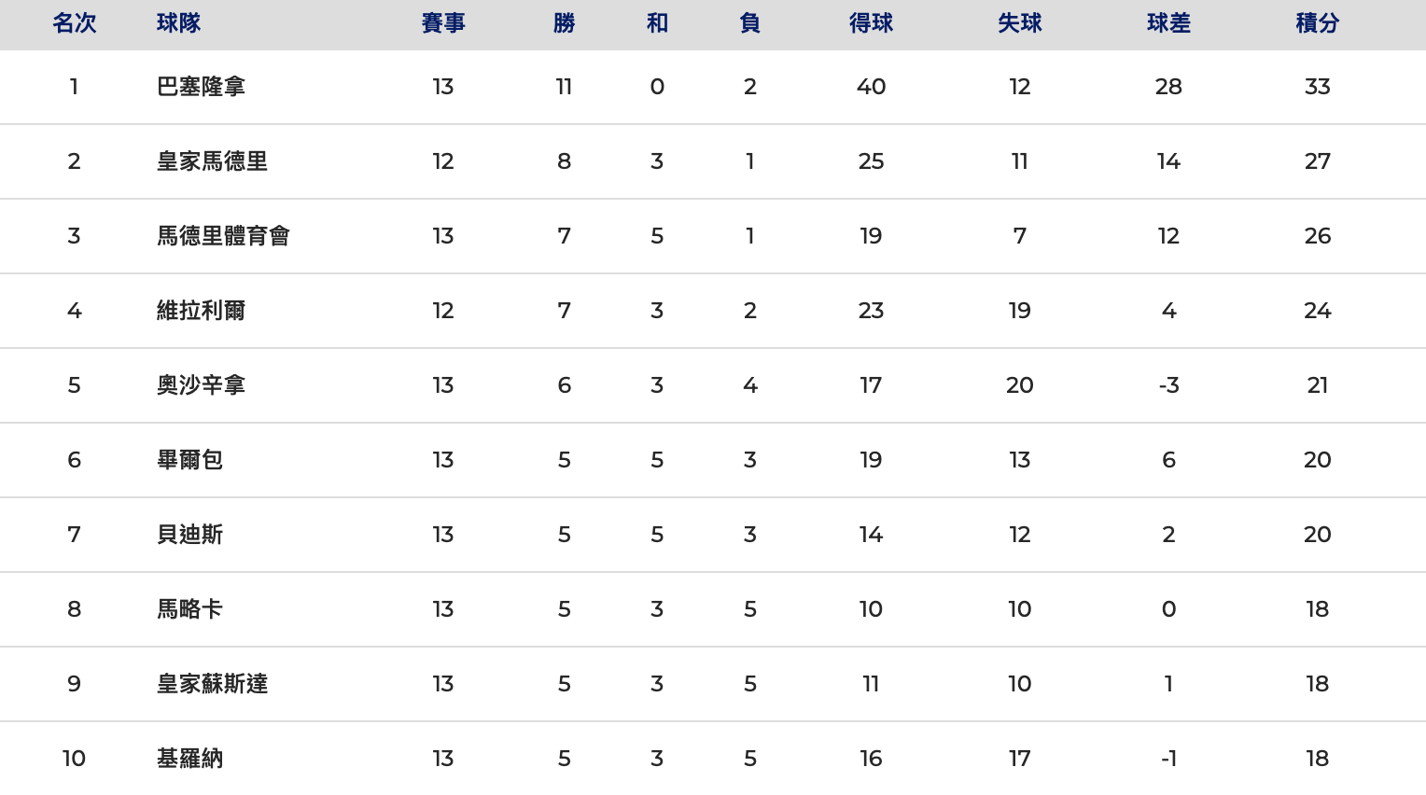1426x795 pixels.
Task: Open team 皇家蘇斯達
Action: (x=212, y=684)
